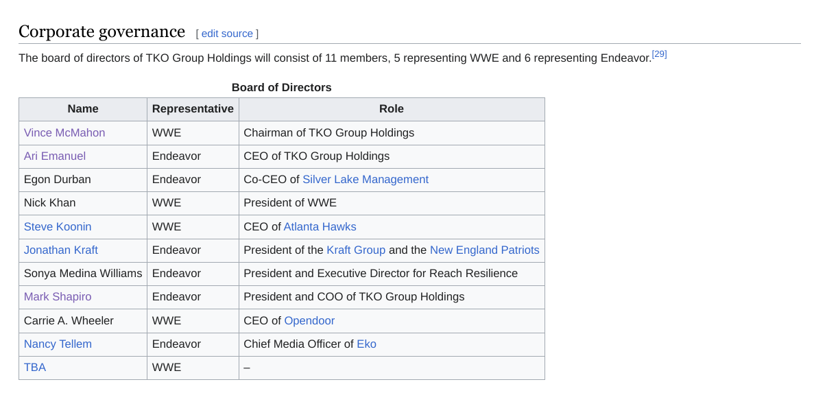Click the Representative column header

click(193, 108)
